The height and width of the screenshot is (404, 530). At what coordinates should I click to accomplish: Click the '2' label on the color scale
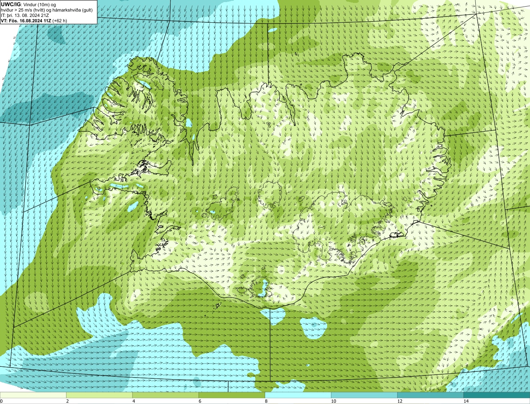click(67, 401)
